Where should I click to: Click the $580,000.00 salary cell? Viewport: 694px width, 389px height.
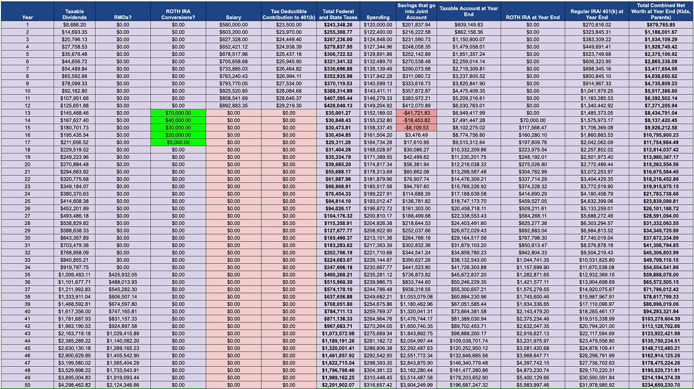234,25
